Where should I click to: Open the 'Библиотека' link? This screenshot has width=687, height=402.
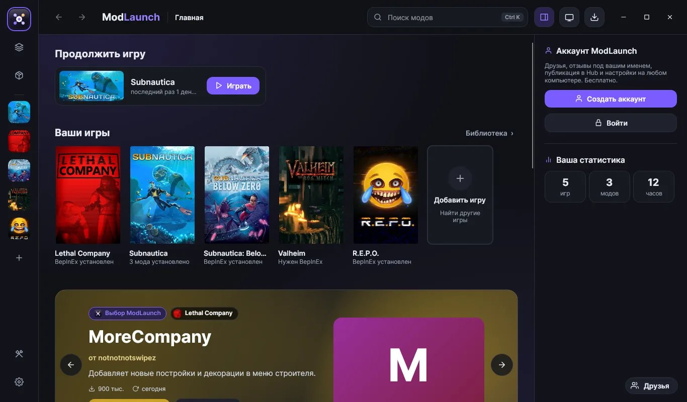489,133
